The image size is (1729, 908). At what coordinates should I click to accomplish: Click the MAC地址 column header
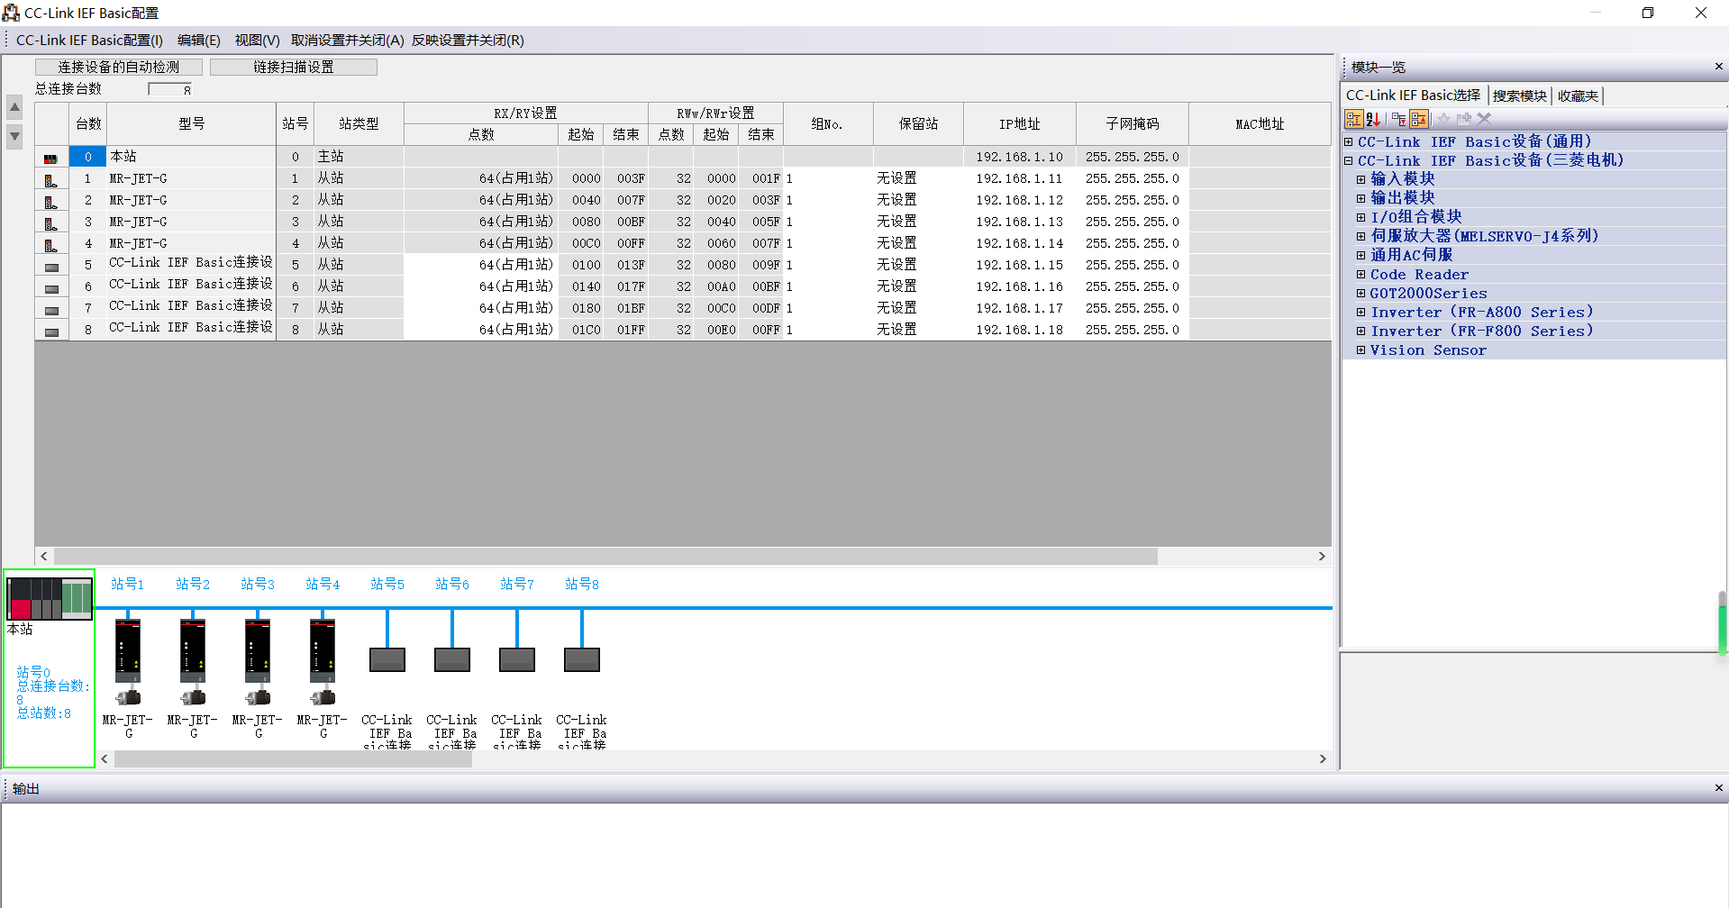[x=1260, y=124]
